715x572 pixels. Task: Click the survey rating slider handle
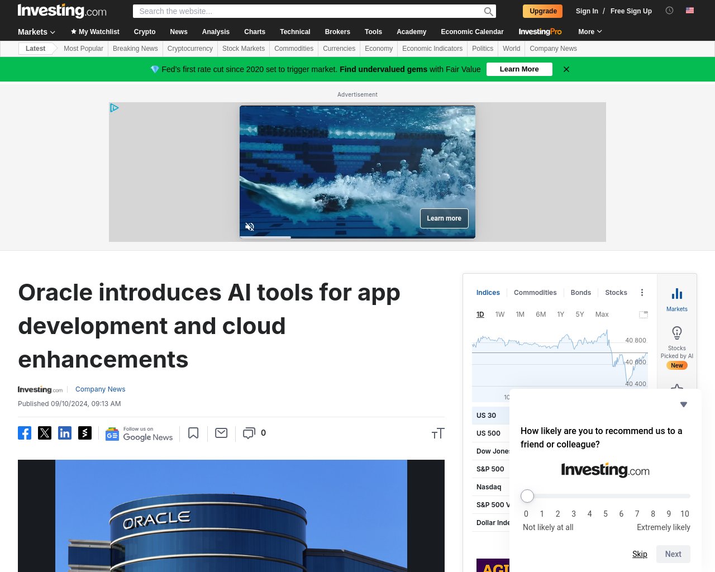pyautogui.click(x=527, y=496)
